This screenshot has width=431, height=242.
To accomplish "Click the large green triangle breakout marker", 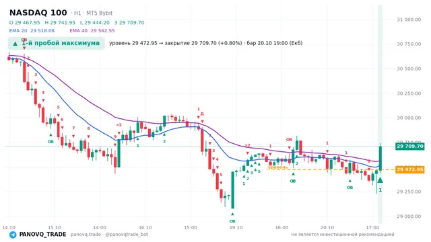I will coord(380,180).
